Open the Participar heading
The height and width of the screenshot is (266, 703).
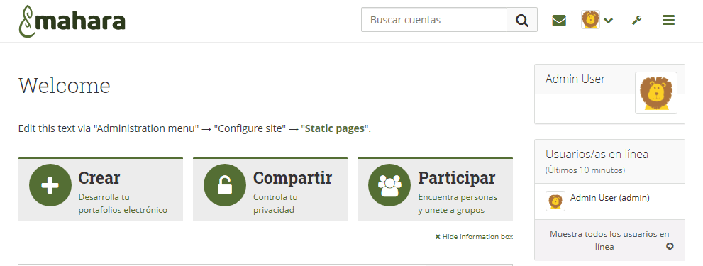pyautogui.click(x=457, y=178)
